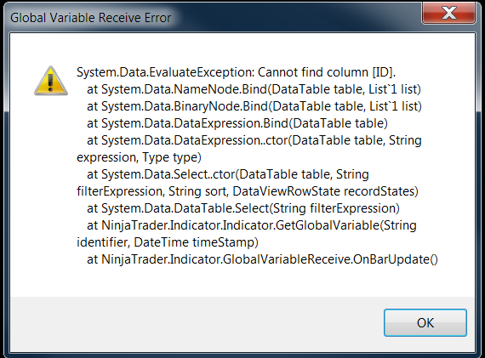Click the yellow warning exclamation icon
Image resolution: width=485 pixels, height=358 pixels.
tap(51, 81)
